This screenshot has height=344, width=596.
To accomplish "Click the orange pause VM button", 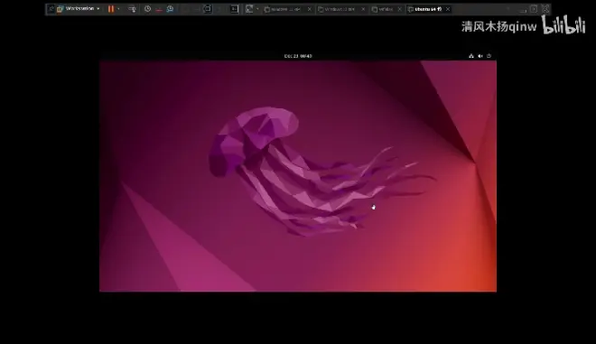I will tap(110, 9).
